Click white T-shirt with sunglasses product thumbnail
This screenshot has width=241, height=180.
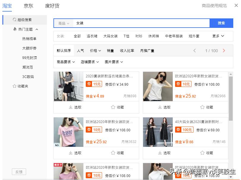158,86
